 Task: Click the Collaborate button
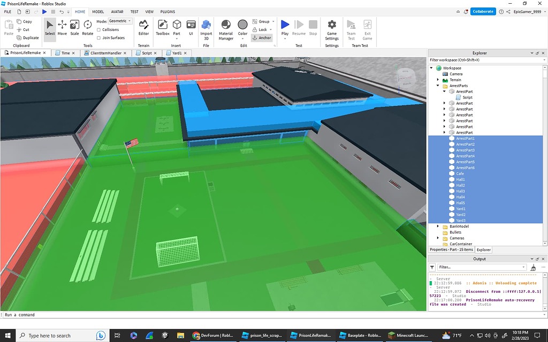point(482,11)
